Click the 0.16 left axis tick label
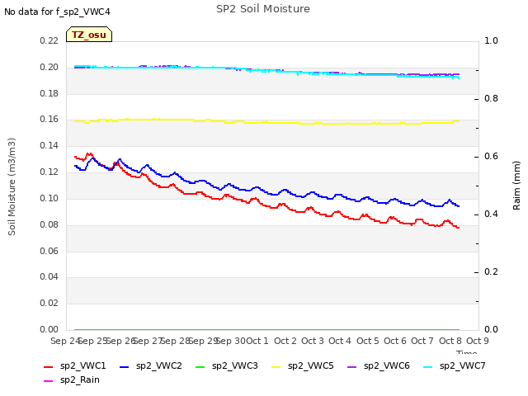The width and height of the screenshot is (528, 396). (x=49, y=120)
